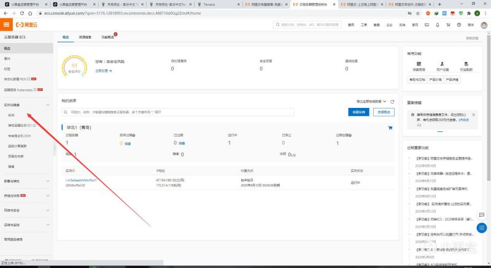The height and width of the screenshot is (268, 491).
Task: Open instance ID link starting i-m5e
Action: (81, 180)
